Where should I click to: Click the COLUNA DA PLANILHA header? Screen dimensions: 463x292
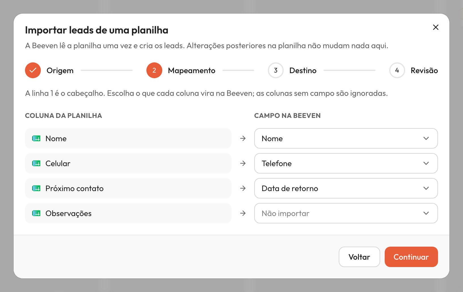(64, 116)
